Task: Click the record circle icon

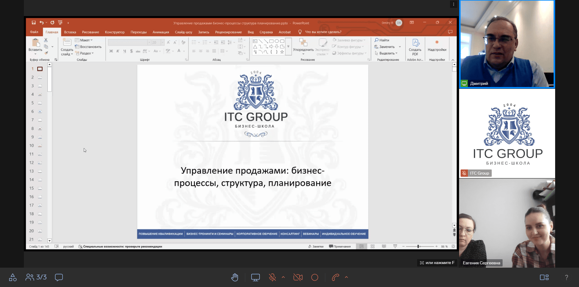Action: point(315,277)
